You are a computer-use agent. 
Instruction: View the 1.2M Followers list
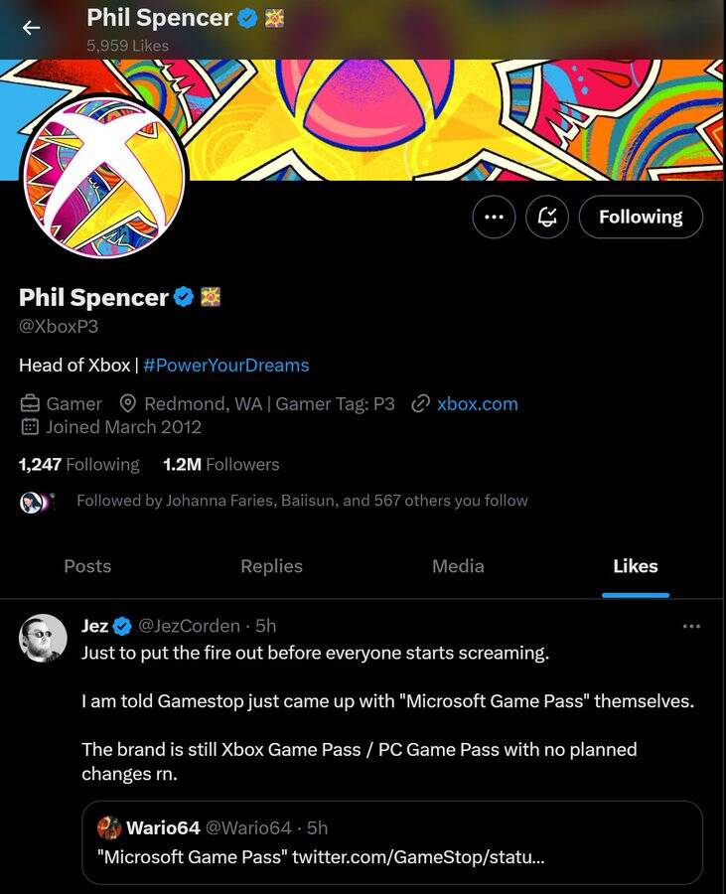pyautogui.click(x=220, y=464)
